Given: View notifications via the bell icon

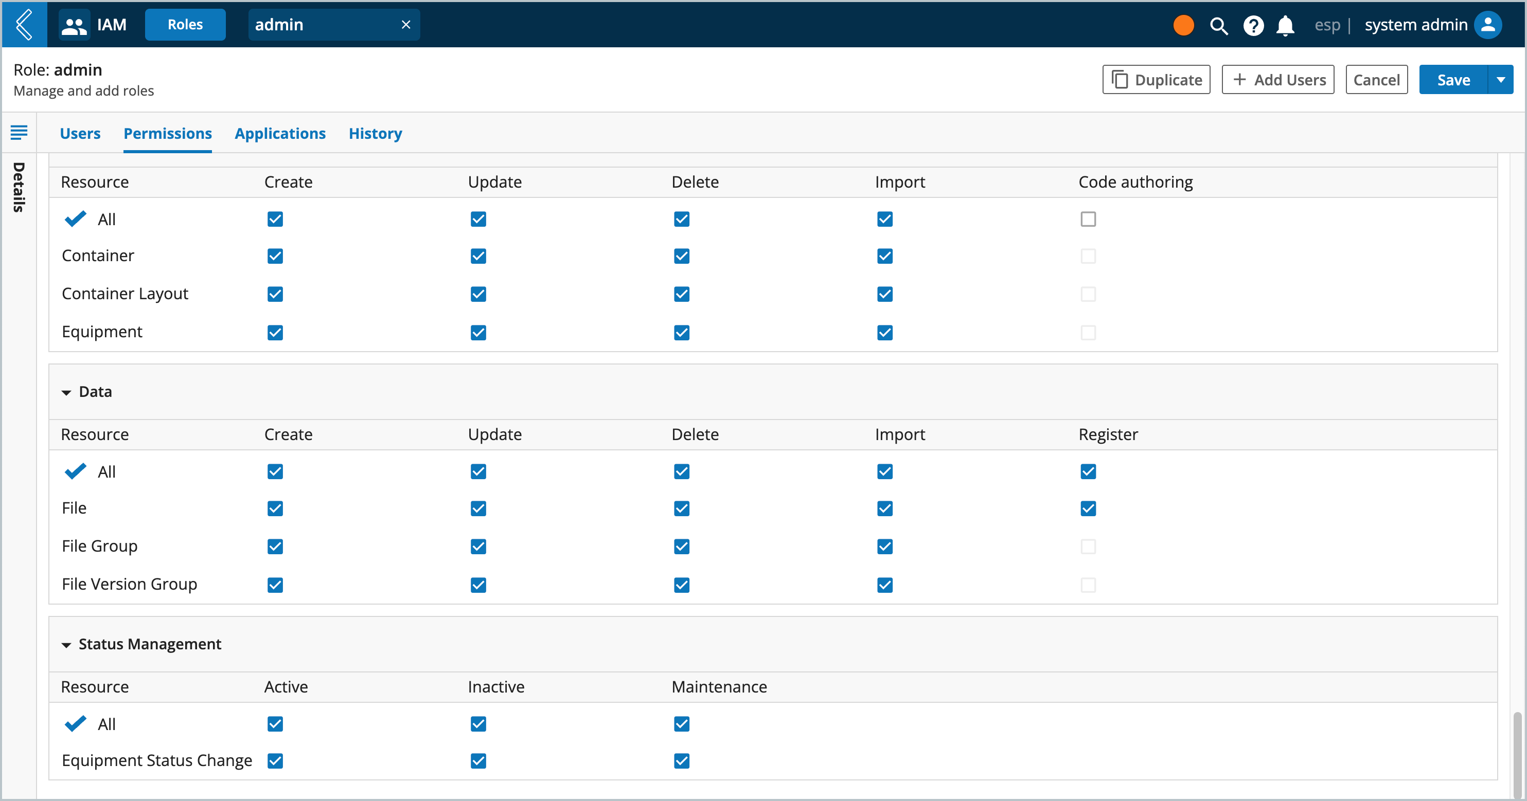Looking at the screenshot, I should pyautogui.click(x=1285, y=26).
